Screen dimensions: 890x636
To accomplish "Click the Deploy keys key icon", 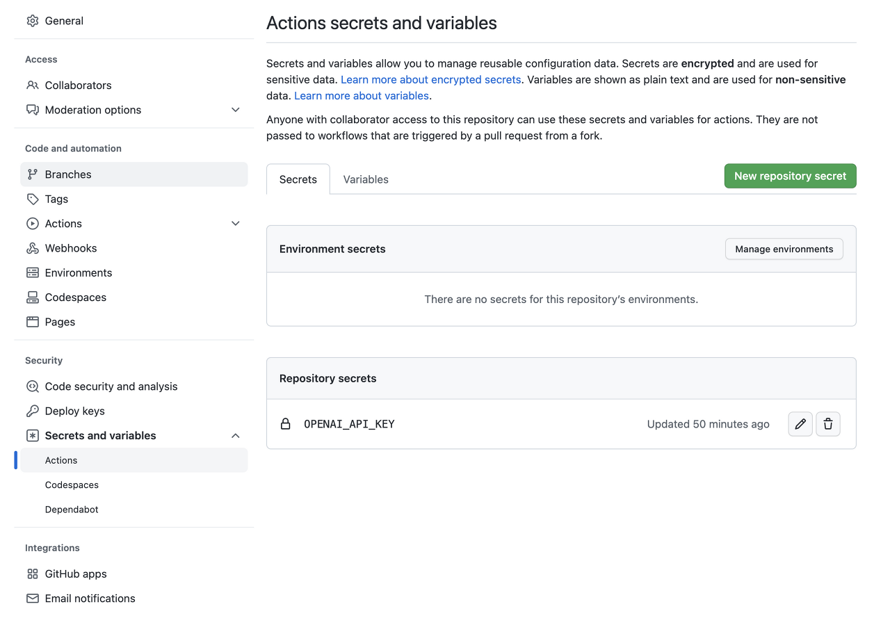I will 33,411.
